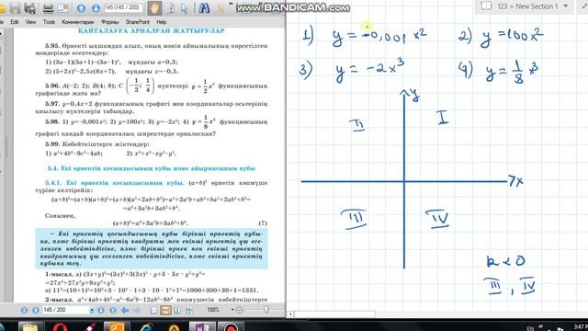Image resolution: width=588 pixels, height=331 pixels.
Task: Click exercise number 5.95 in the PDF
Action: point(52,46)
